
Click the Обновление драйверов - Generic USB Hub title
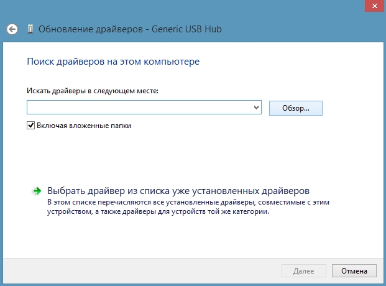pyautogui.click(x=130, y=29)
